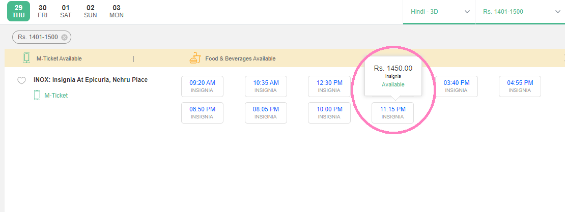Screen dimensions: 565x212
Task: Pick the 12:30 PM showtime
Action: click(x=329, y=86)
